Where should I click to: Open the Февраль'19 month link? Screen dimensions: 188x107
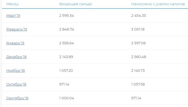pyautogui.click(x=16, y=29)
